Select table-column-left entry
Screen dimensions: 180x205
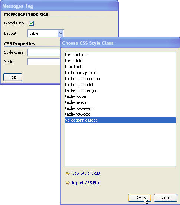[x=120, y=85]
